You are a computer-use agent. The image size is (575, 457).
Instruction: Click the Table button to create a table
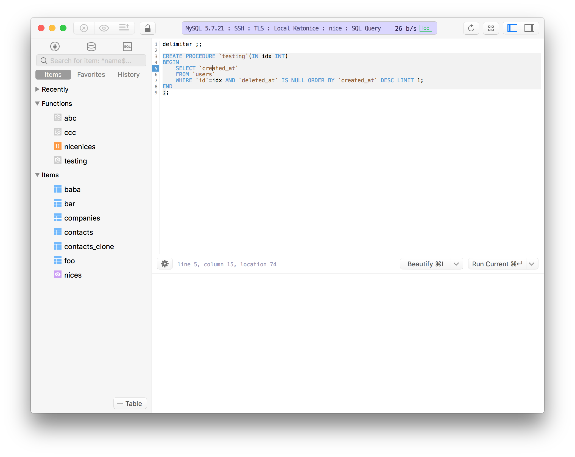coord(130,403)
